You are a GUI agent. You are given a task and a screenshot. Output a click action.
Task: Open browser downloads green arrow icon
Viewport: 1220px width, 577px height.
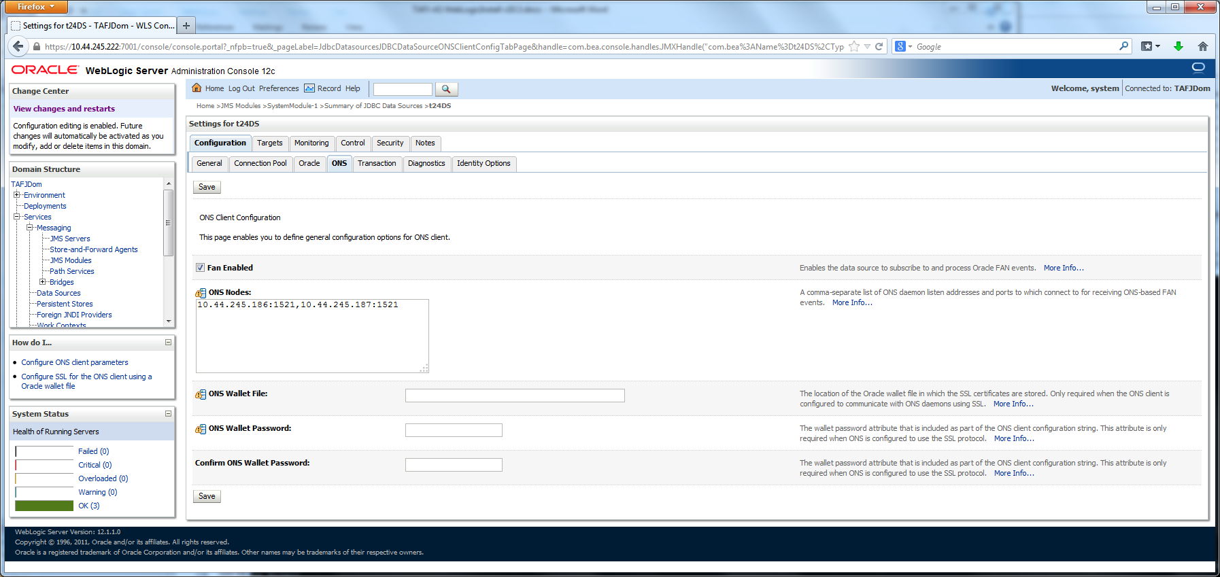pyautogui.click(x=1179, y=46)
